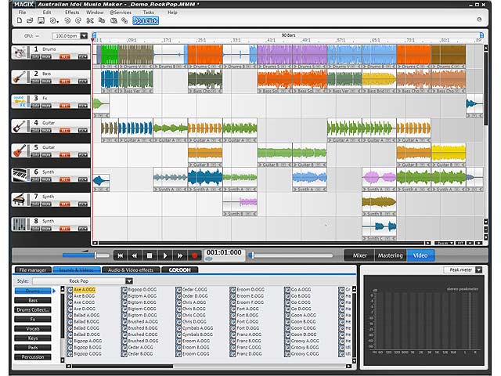Click the paste toolbar icon

(x=114, y=20)
